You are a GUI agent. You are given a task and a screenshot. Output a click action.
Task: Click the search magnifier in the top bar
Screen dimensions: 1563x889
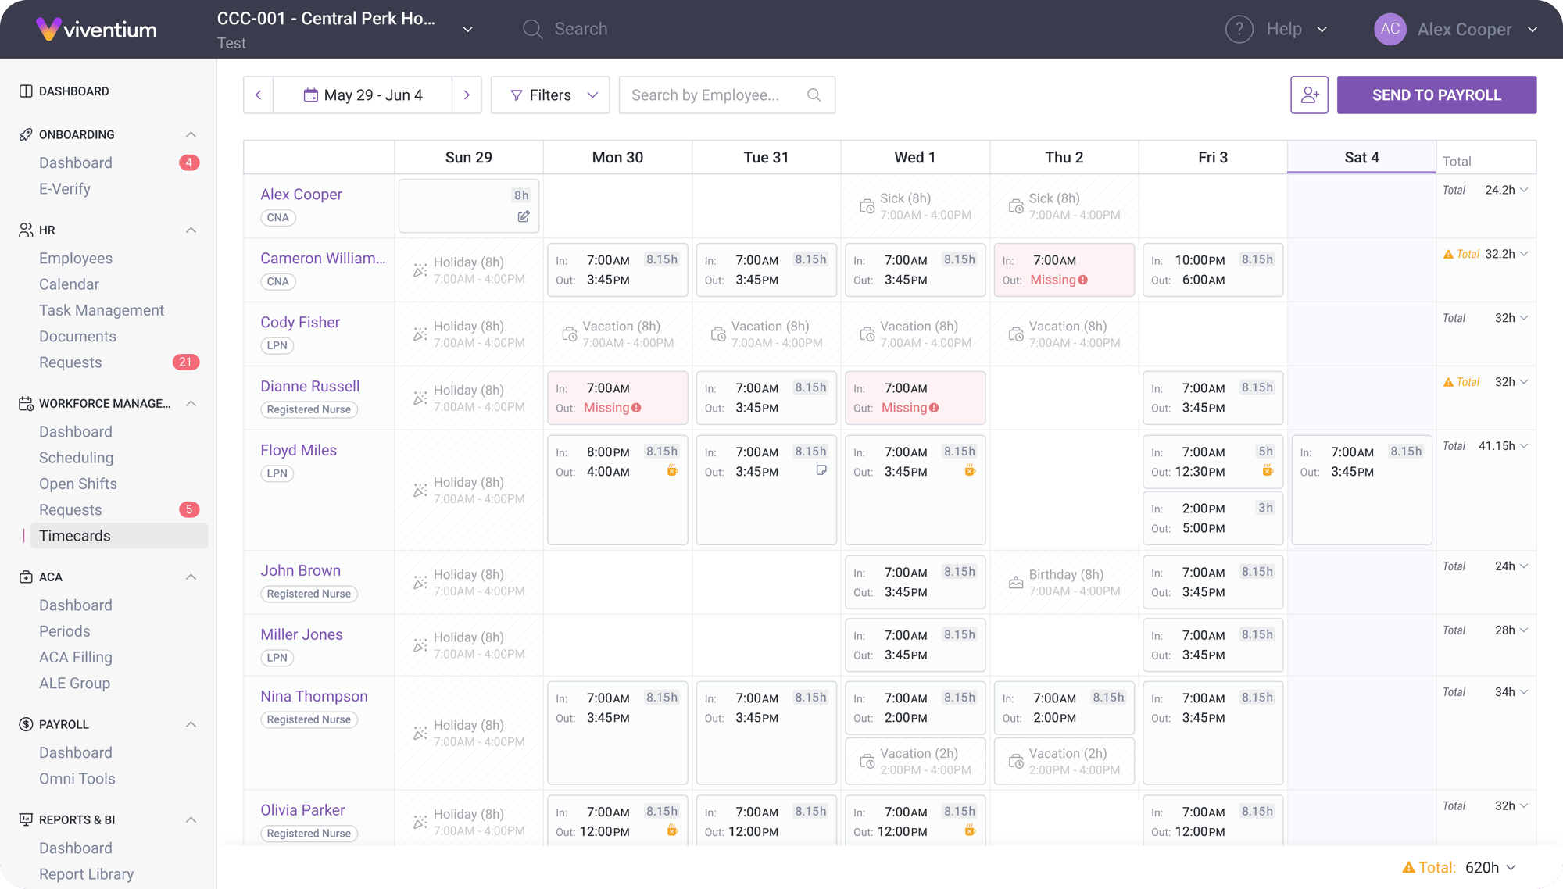(532, 29)
